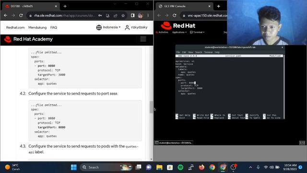Share this page from address bar
The height and width of the screenshot is (173, 307).
115,15
